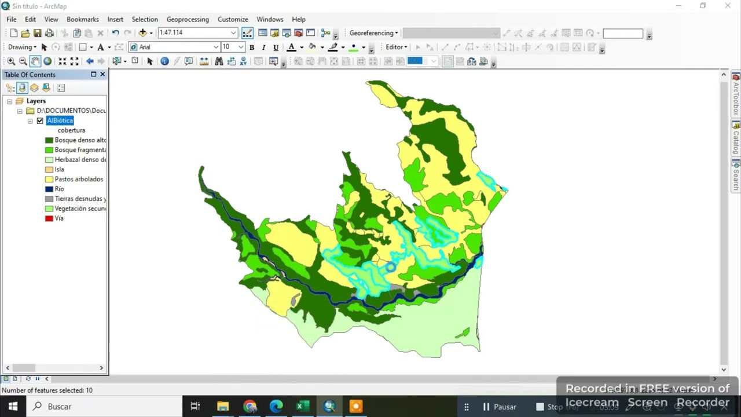
Task: Click the Río legend color swatch
Action: [49, 189]
